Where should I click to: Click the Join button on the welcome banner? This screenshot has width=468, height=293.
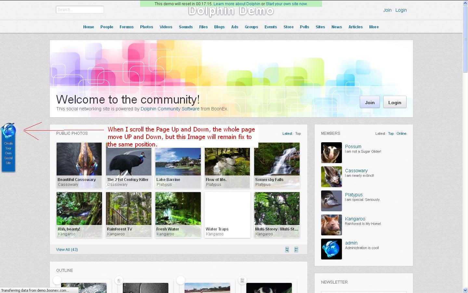pos(370,103)
